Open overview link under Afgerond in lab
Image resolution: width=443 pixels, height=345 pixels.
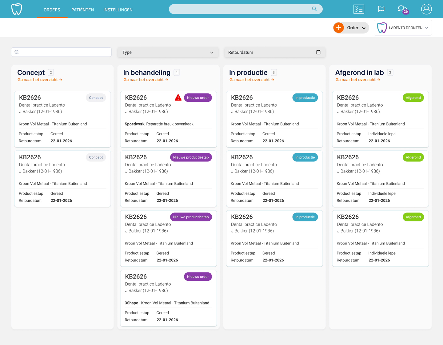coord(357,80)
